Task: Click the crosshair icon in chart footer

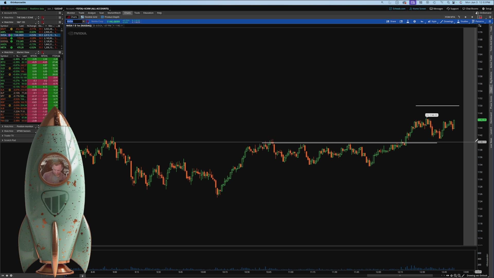Action: pos(452,275)
